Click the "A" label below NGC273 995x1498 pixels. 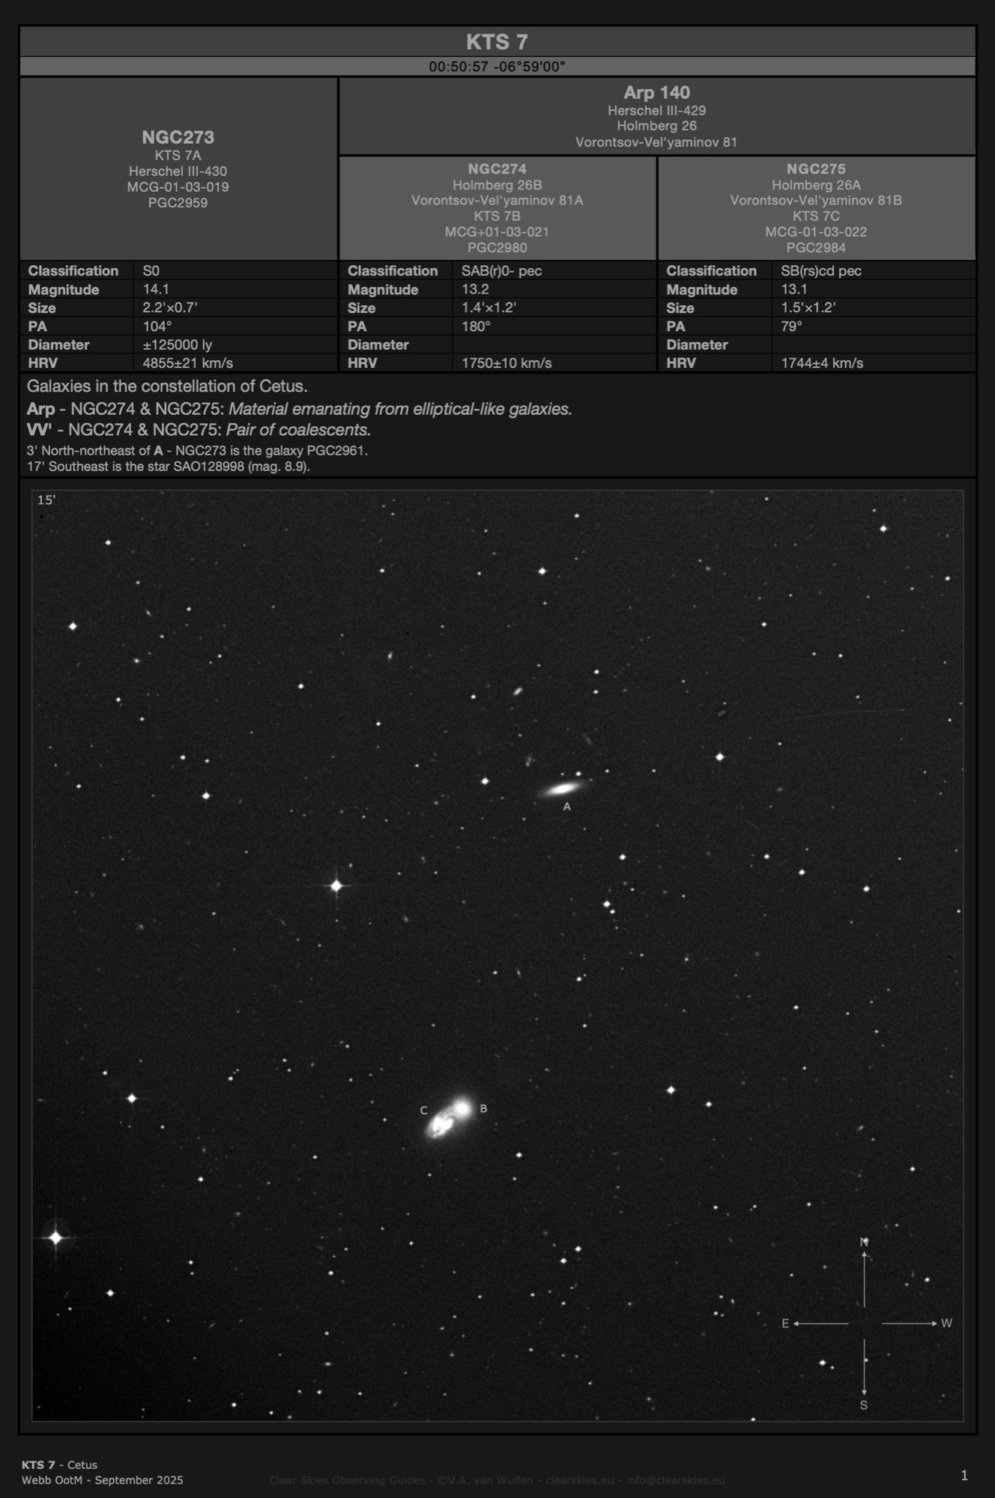[567, 807]
